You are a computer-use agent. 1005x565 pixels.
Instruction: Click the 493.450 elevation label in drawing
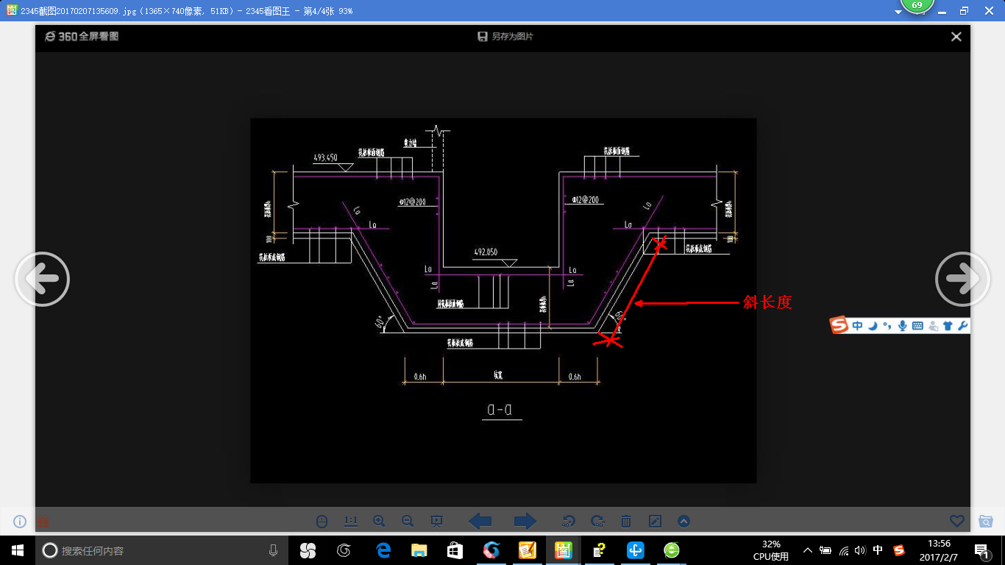(x=325, y=157)
